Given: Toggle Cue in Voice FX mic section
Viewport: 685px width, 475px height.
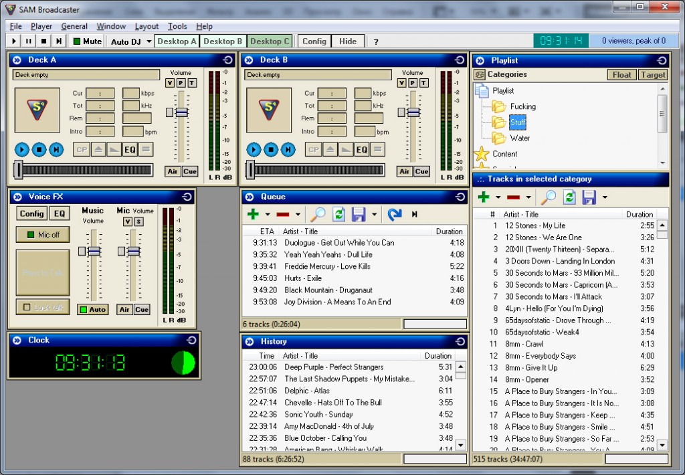Looking at the screenshot, I should point(142,309).
